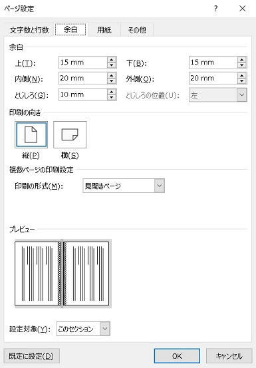The height and width of the screenshot is (368, 256).
Task: Increase the 上 top margin with up arrow
Action: pyautogui.click(x=112, y=60)
